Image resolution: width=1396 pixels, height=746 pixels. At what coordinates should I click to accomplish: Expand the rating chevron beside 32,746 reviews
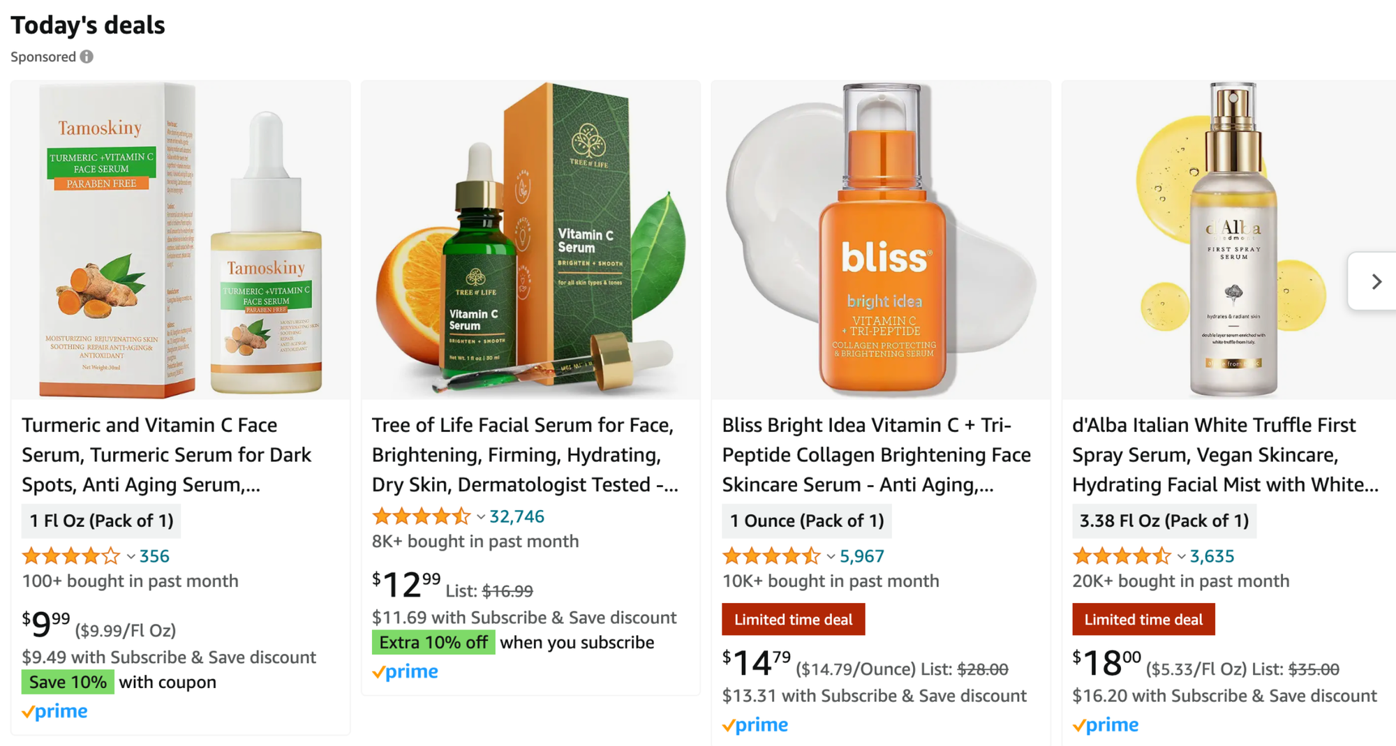(x=481, y=517)
